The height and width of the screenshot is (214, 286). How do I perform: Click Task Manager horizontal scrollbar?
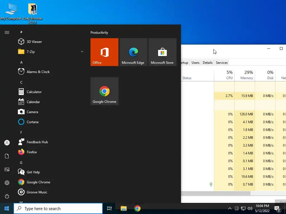pyautogui.click(x=216, y=193)
